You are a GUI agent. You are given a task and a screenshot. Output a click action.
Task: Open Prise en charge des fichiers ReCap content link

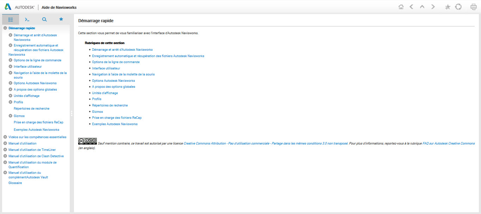coord(117,118)
